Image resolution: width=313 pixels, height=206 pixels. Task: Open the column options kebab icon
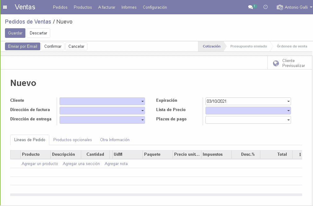pos(300,154)
